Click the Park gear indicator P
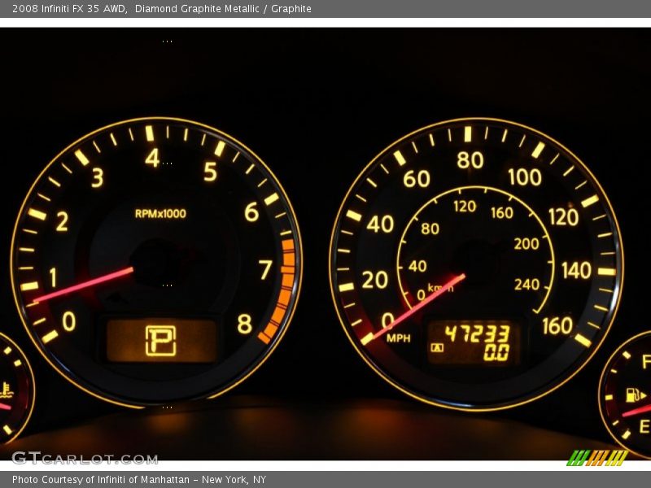This screenshot has height=488, width=651. (x=160, y=341)
